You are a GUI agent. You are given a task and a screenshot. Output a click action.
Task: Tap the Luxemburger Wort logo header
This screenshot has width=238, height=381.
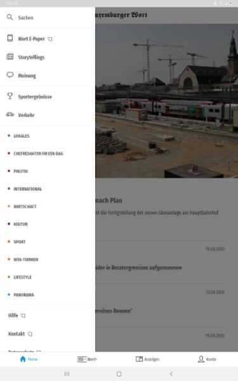click(x=121, y=15)
